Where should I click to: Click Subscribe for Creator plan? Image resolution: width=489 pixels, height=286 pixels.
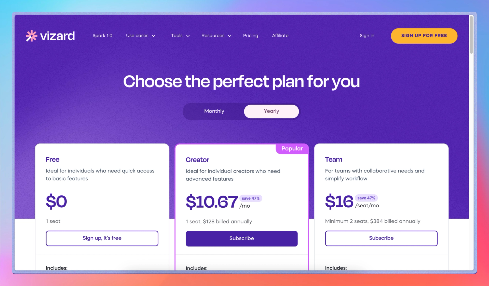242,238
